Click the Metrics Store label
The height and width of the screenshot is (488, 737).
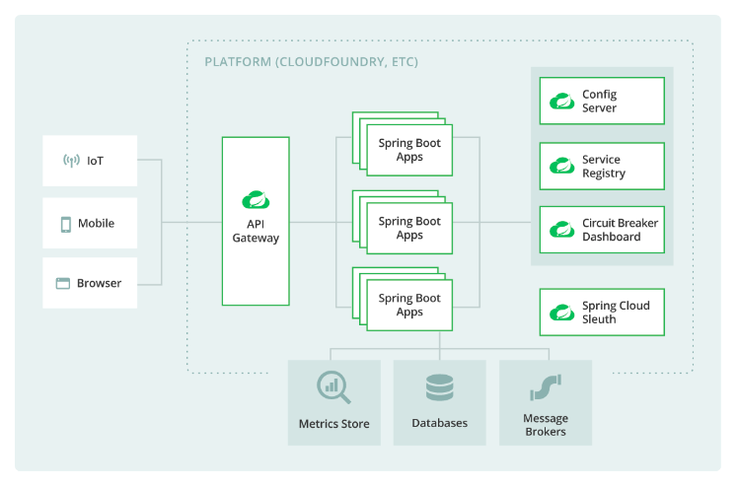pos(334,424)
